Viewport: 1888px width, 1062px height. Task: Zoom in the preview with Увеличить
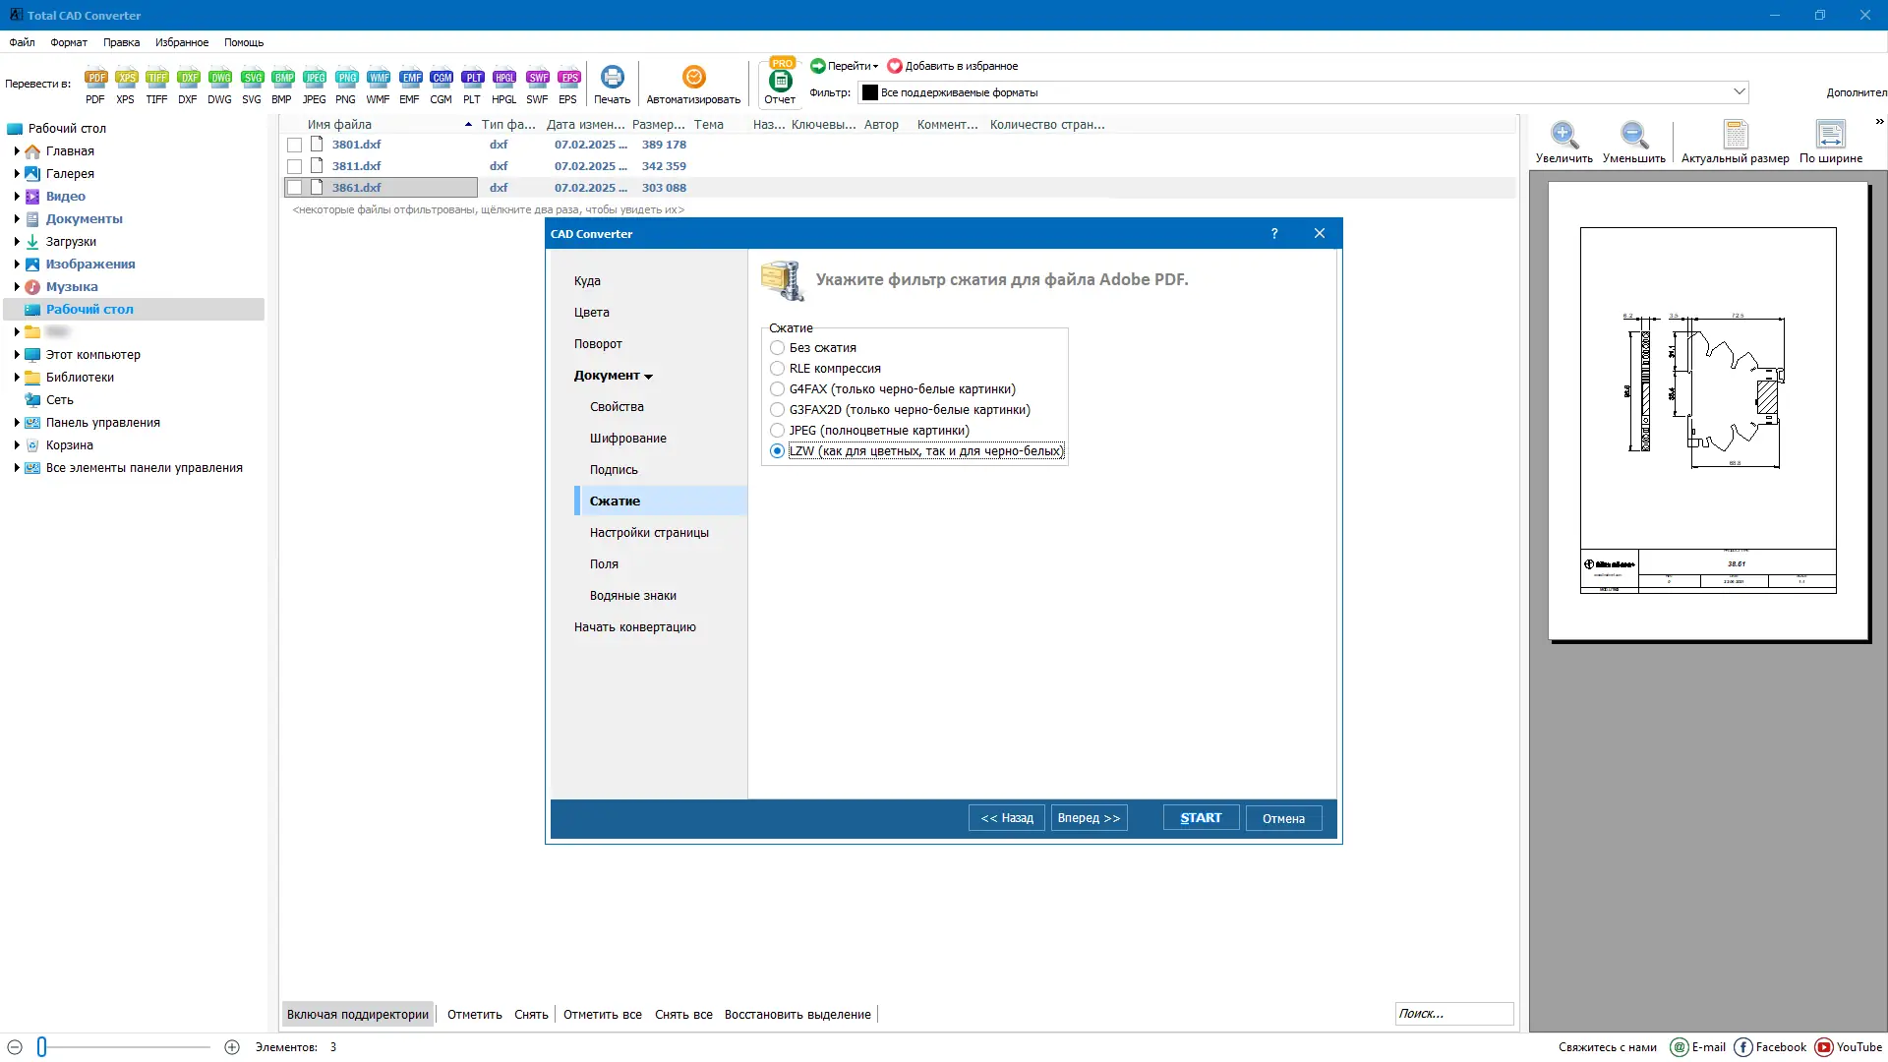click(1563, 136)
